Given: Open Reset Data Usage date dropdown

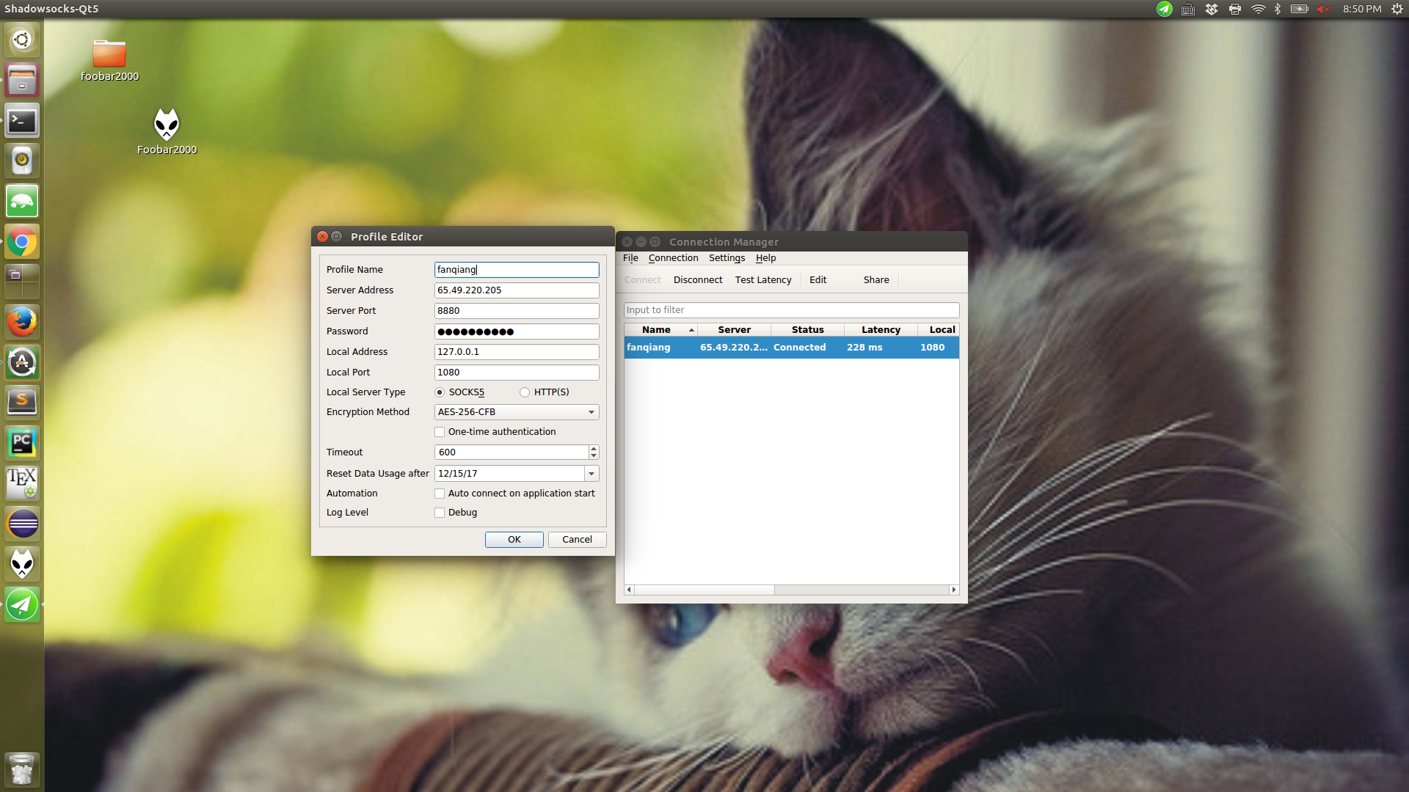Looking at the screenshot, I should click(591, 474).
